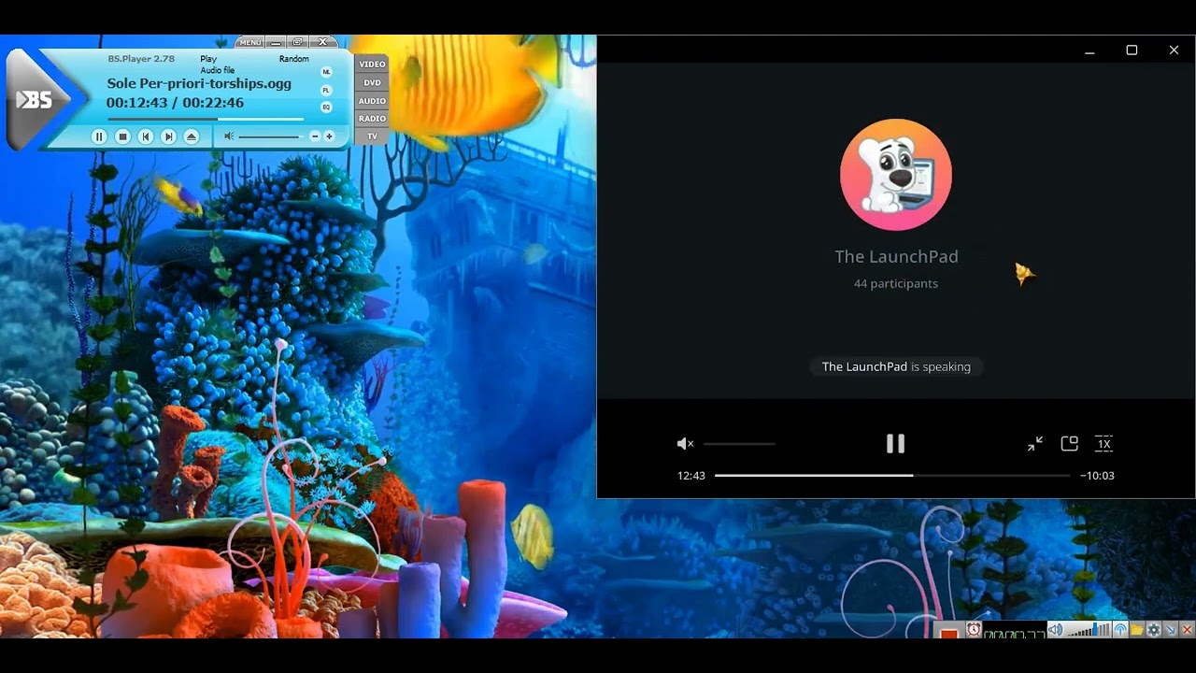
Task: Switch BS.Player to compact window mode
Action: coord(298,42)
